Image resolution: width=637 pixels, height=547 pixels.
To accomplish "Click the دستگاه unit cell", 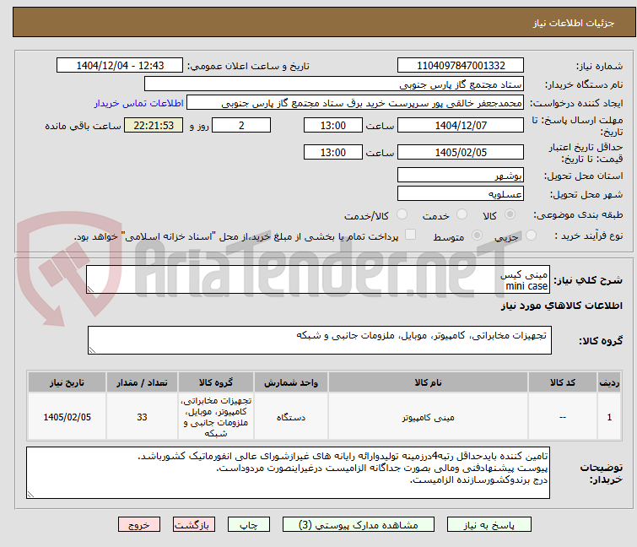I will tap(291, 417).
